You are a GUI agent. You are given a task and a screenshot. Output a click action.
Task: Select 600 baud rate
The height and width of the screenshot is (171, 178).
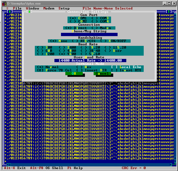click(45, 51)
